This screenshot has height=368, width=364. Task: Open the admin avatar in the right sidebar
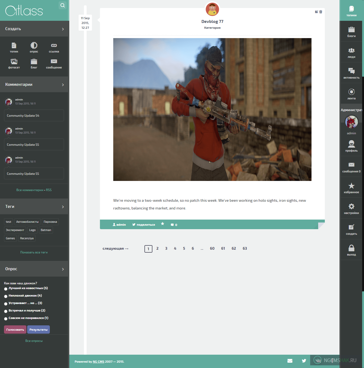tap(351, 122)
